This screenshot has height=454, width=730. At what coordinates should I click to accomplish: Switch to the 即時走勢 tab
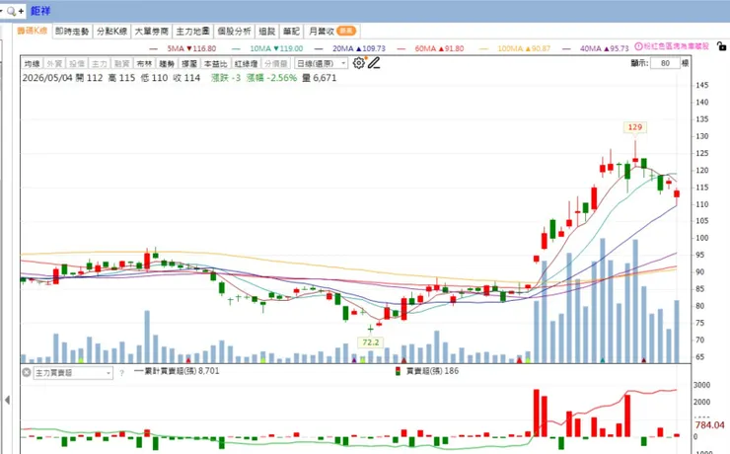(72, 32)
